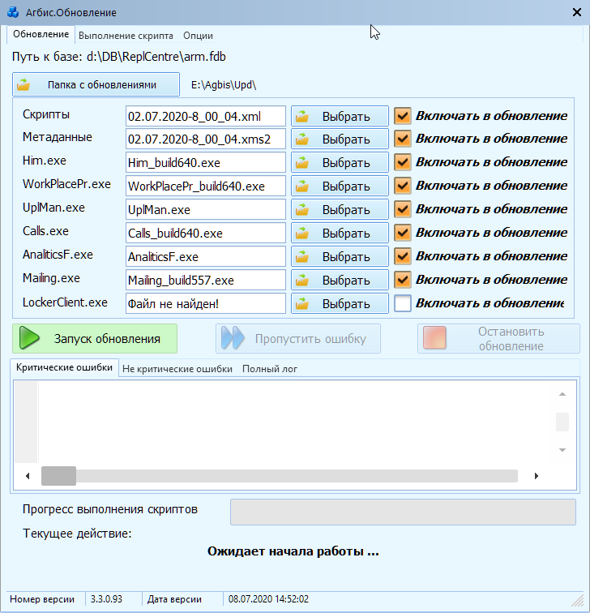Viewport: 590px width, 613px height.
Task: Click folder icon in Mailing.exe Выбрать button
Action: point(302,280)
